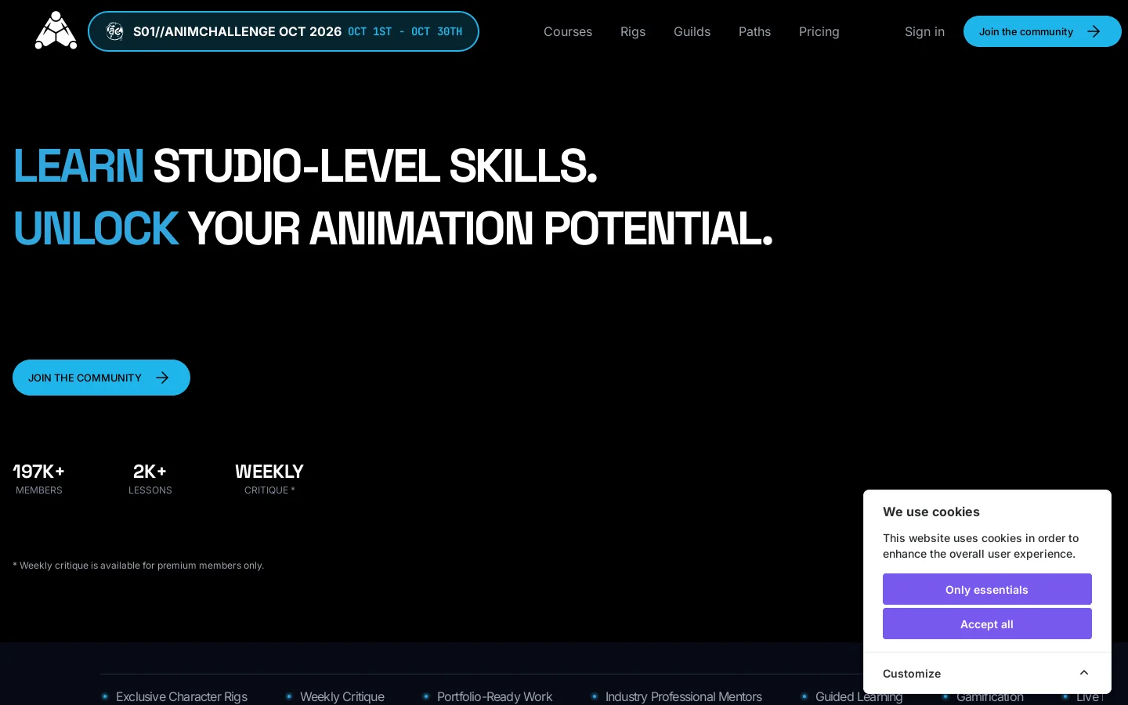Click Industry Professional Mentors ticker text
The image size is (1128, 705).
click(683, 696)
